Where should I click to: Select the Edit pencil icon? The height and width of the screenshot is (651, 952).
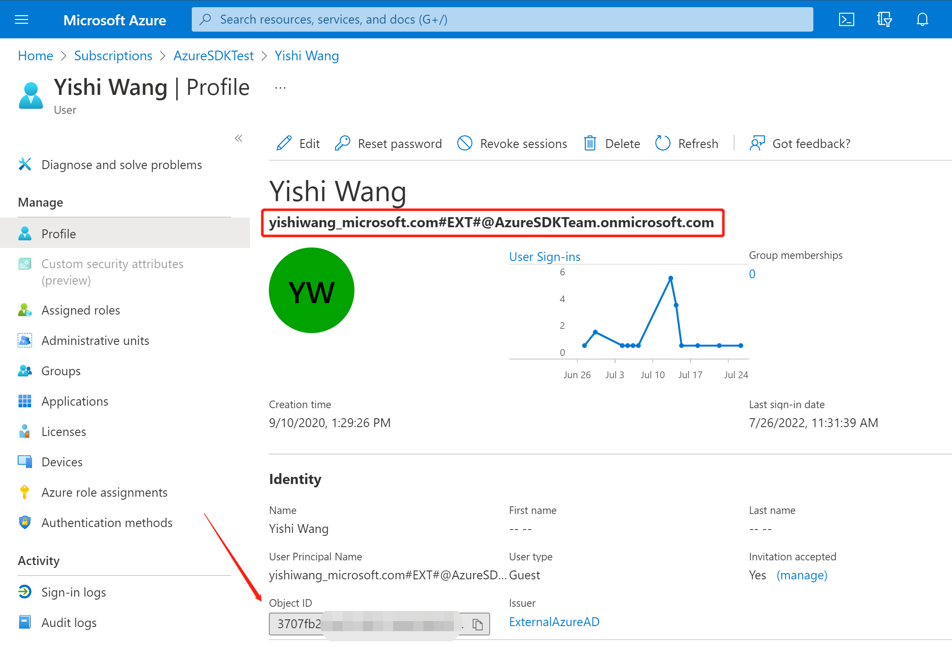tap(284, 143)
